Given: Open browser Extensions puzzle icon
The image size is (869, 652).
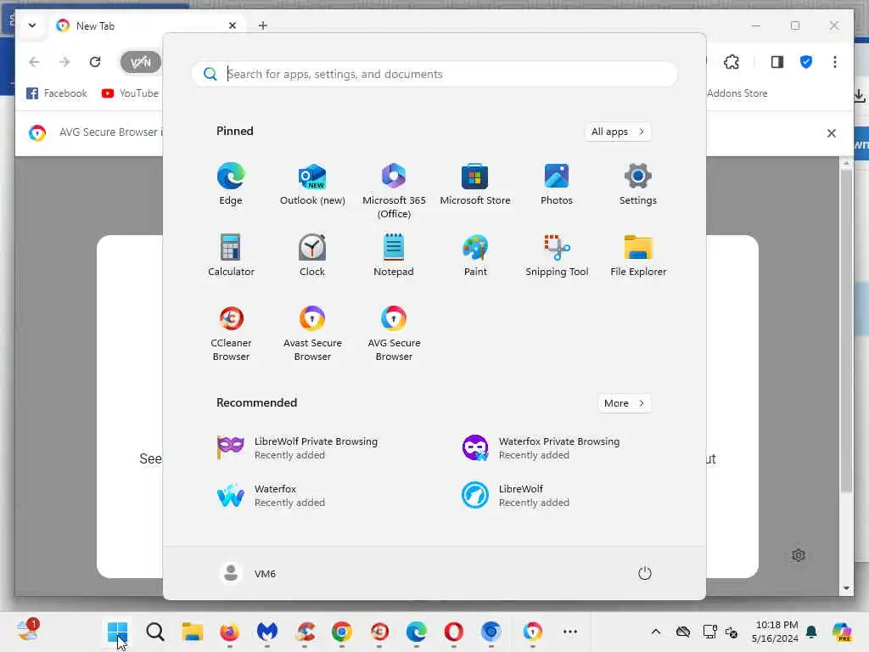Looking at the screenshot, I should click(732, 61).
